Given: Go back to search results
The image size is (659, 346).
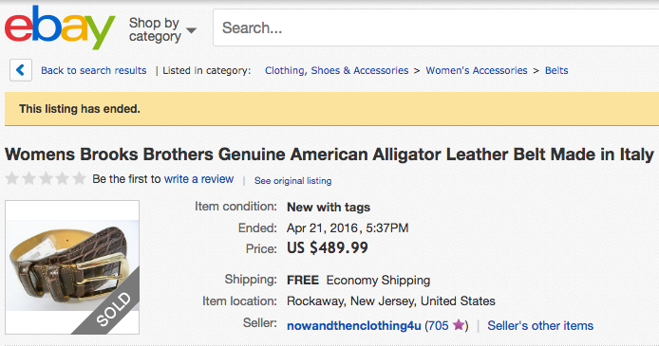Looking at the screenshot, I should 94,70.
